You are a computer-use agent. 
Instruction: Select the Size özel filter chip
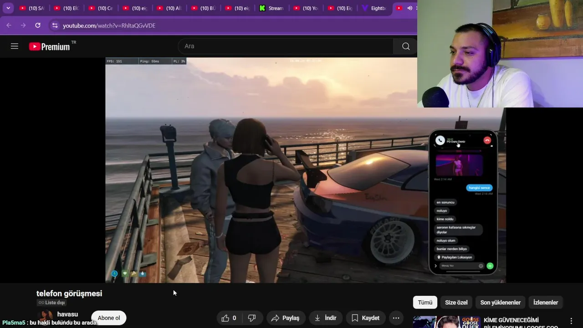[456, 302]
